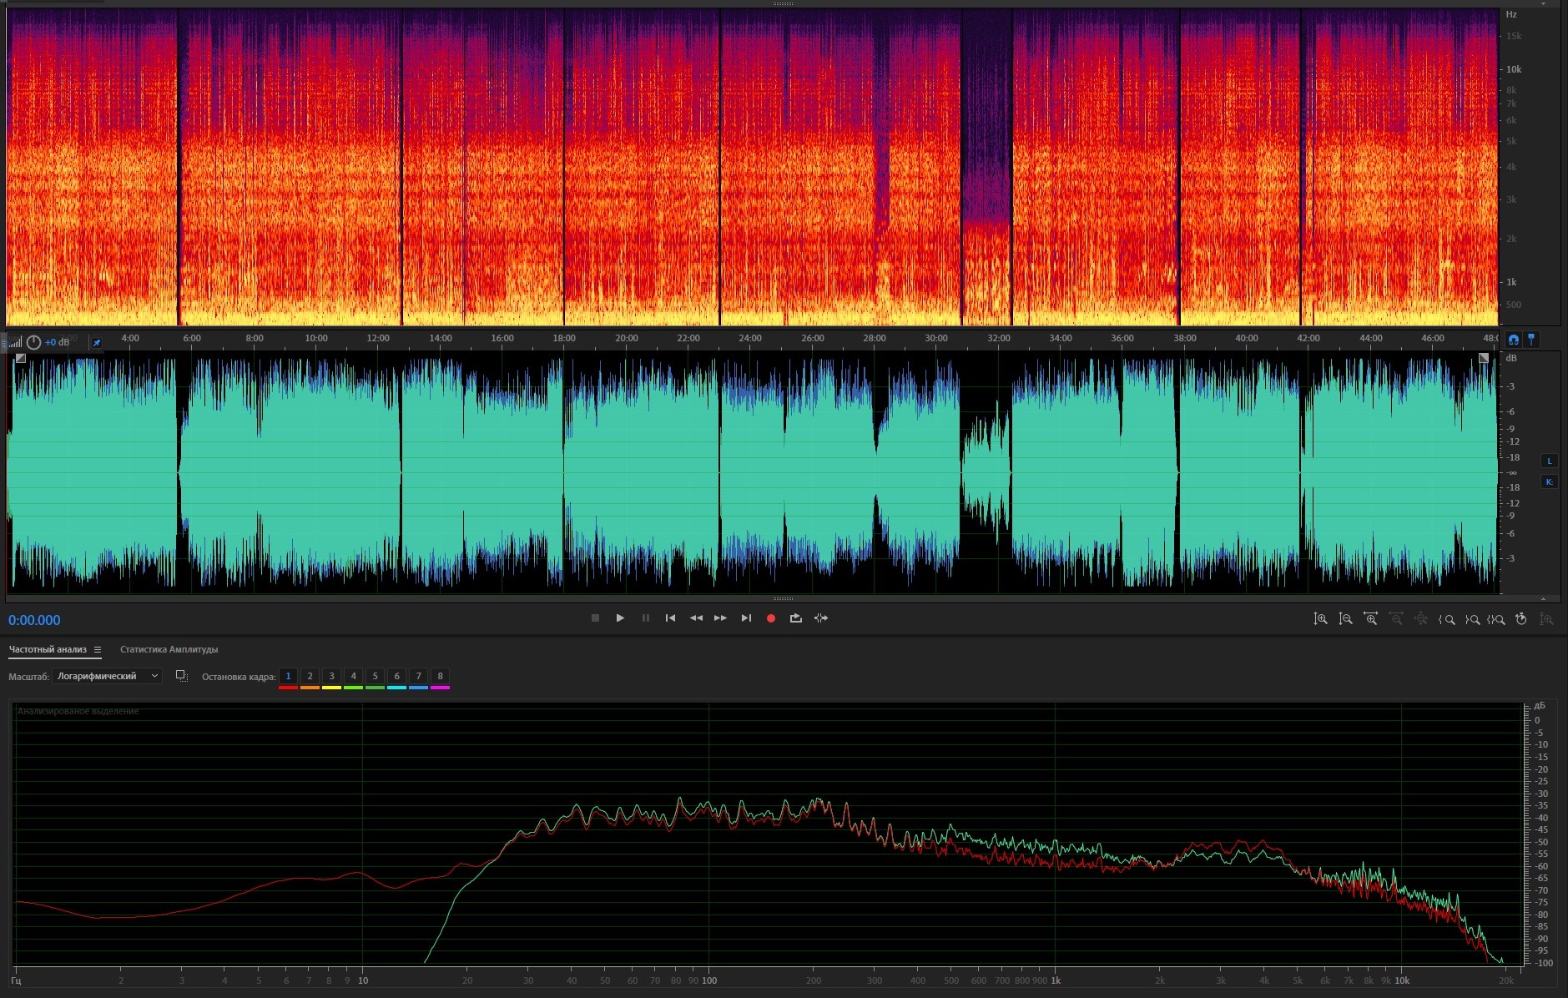The image size is (1568, 998).
Task: Toggle the pin on the volume HUD
Action: coord(96,342)
